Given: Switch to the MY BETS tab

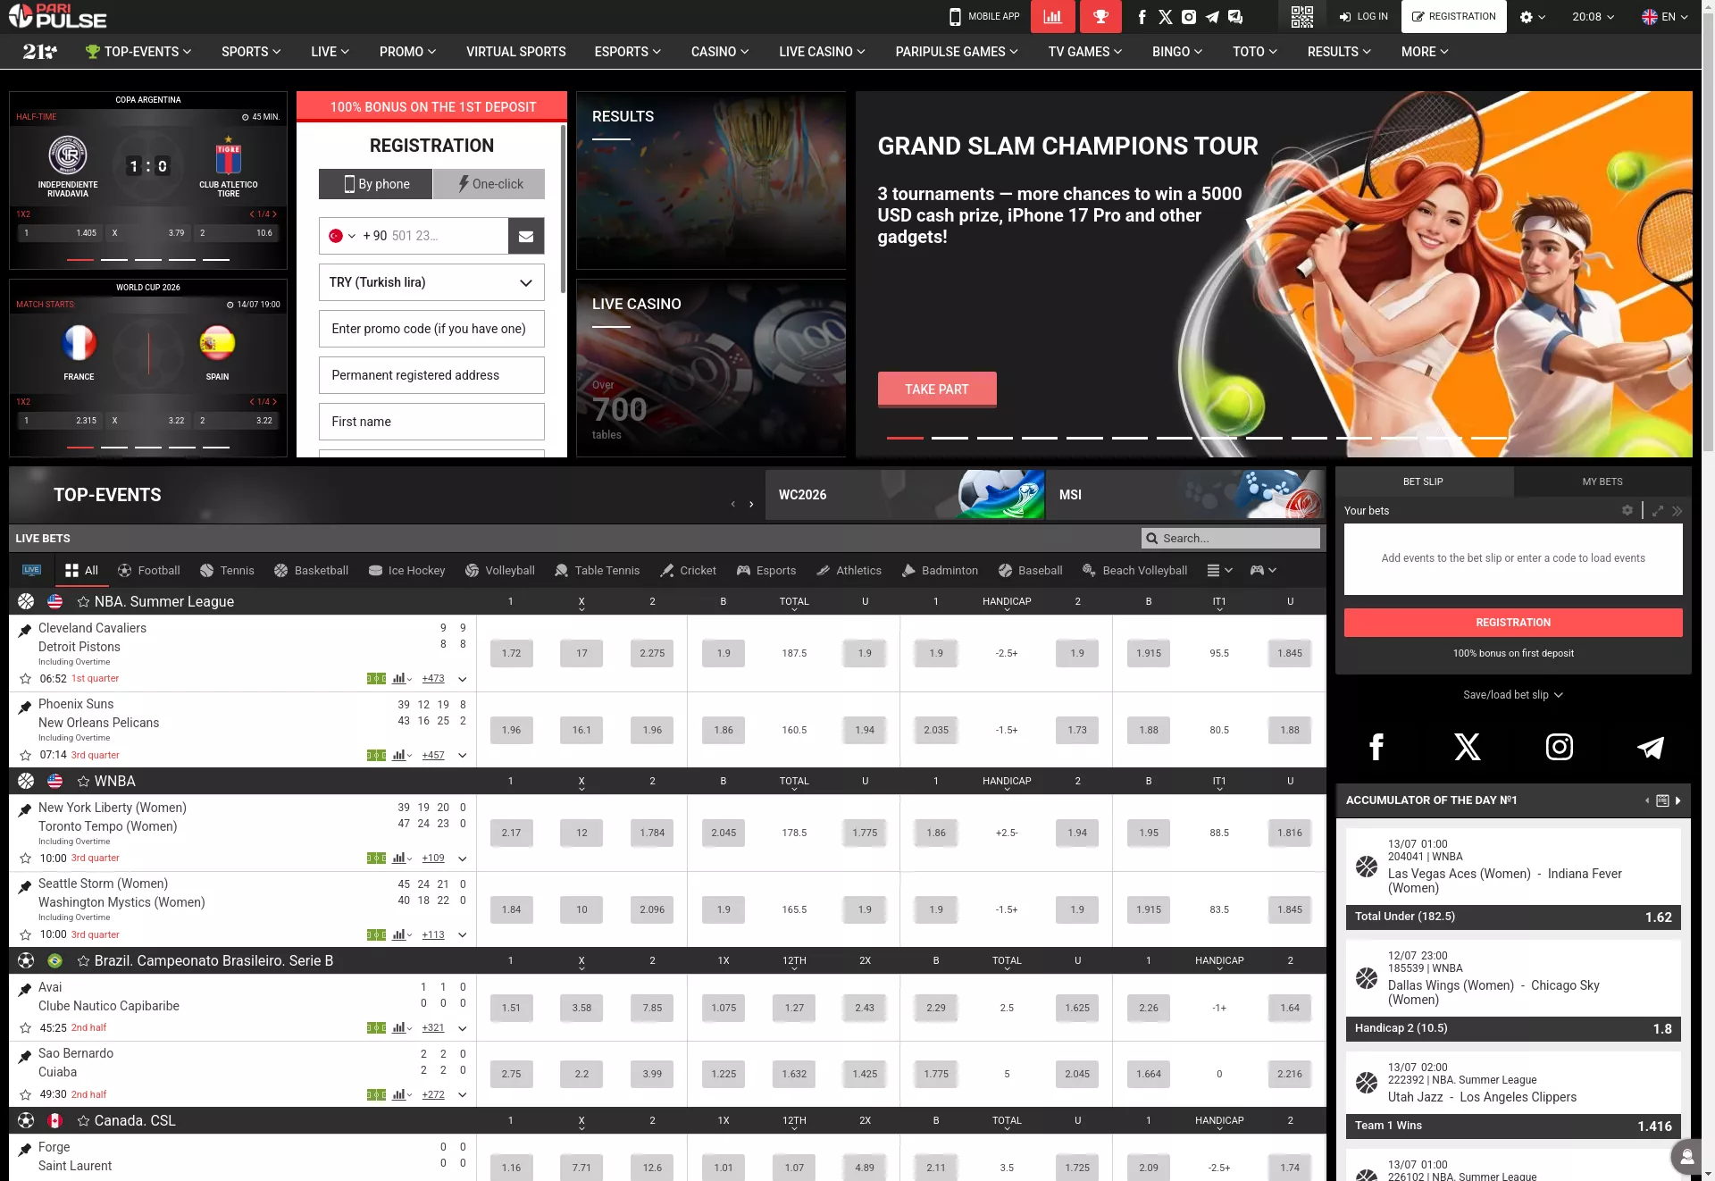Looking at the screenshot, I should (x=1602, y=482).
